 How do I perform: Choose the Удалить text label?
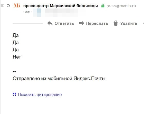pos(129,24)
